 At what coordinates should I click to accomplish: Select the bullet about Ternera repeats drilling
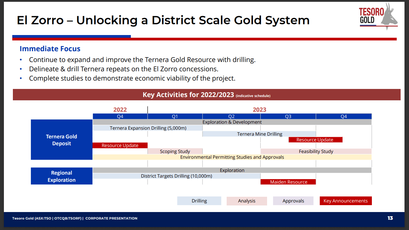pyautogui.click(x=124, y=69)
